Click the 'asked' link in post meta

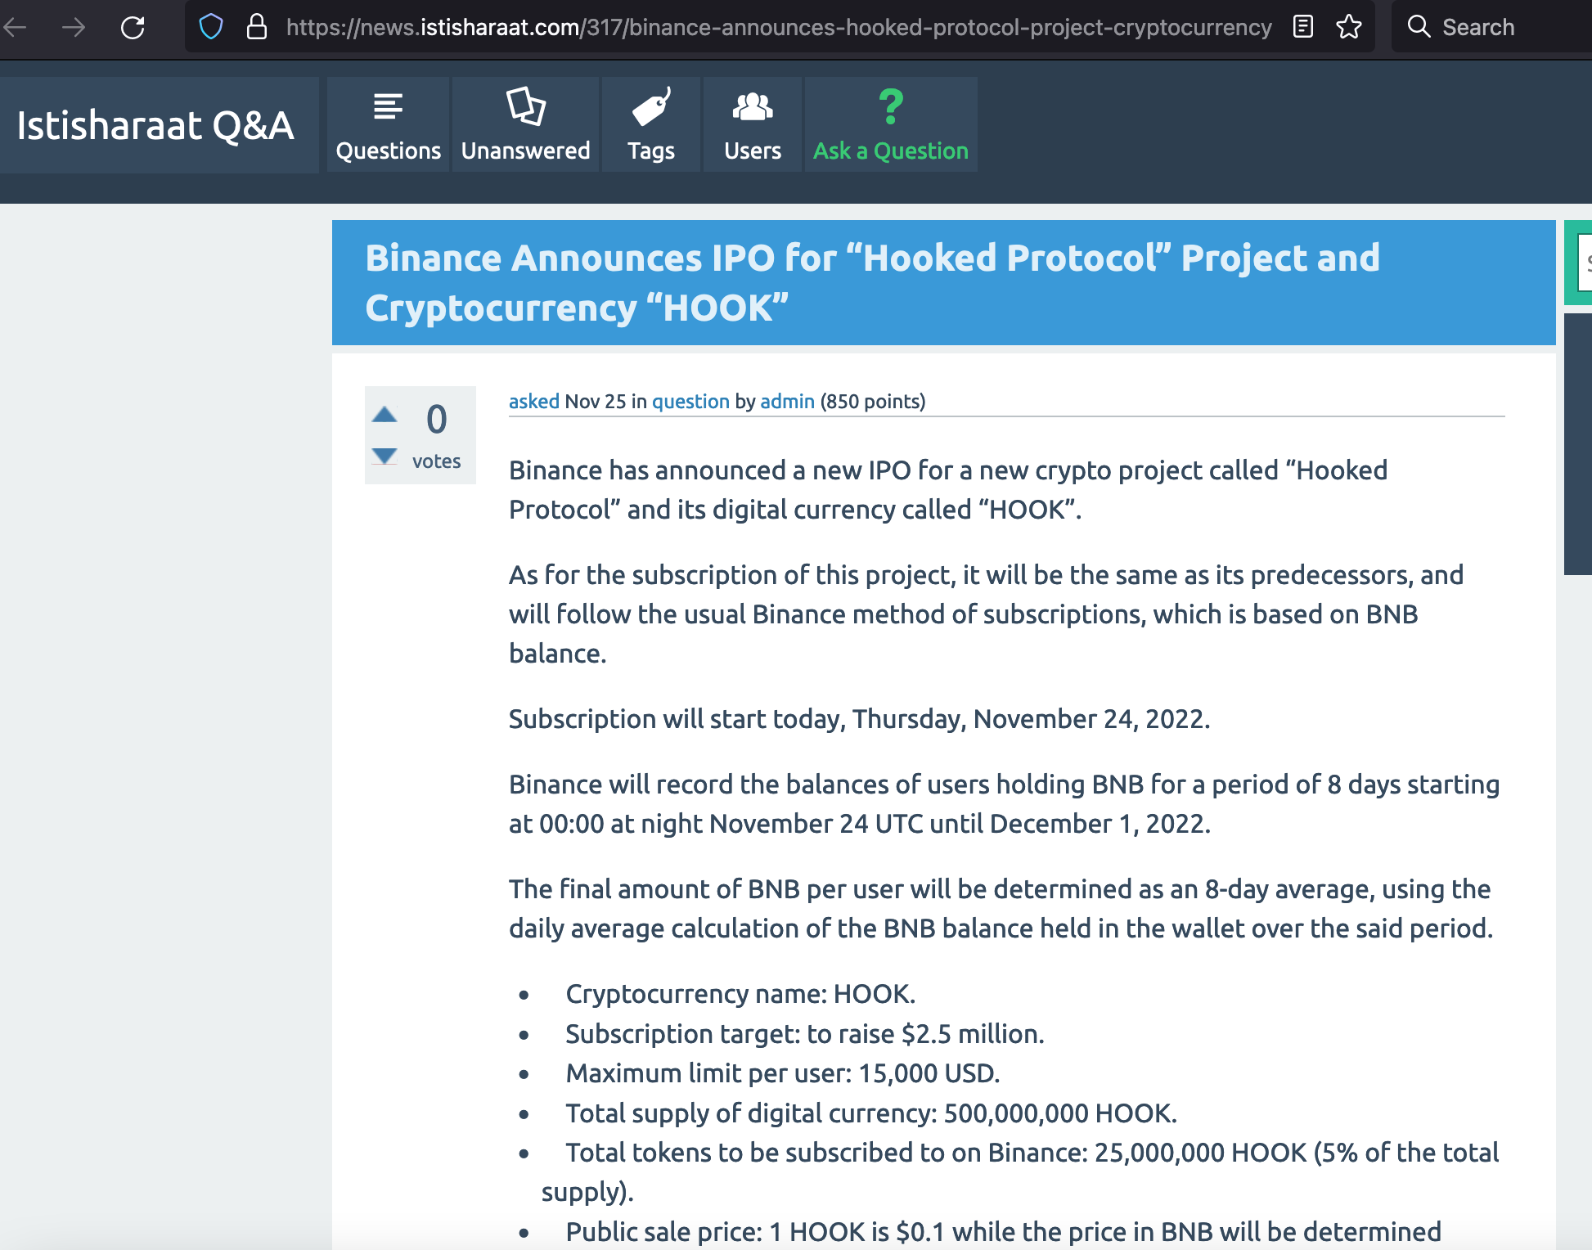pos(534,402)
